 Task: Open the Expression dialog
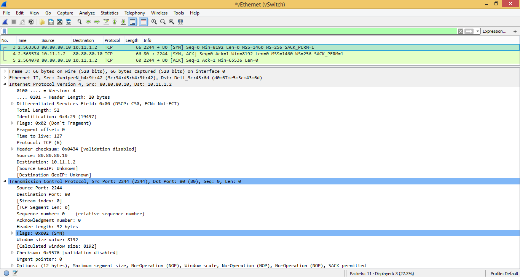tap(494, 31)
